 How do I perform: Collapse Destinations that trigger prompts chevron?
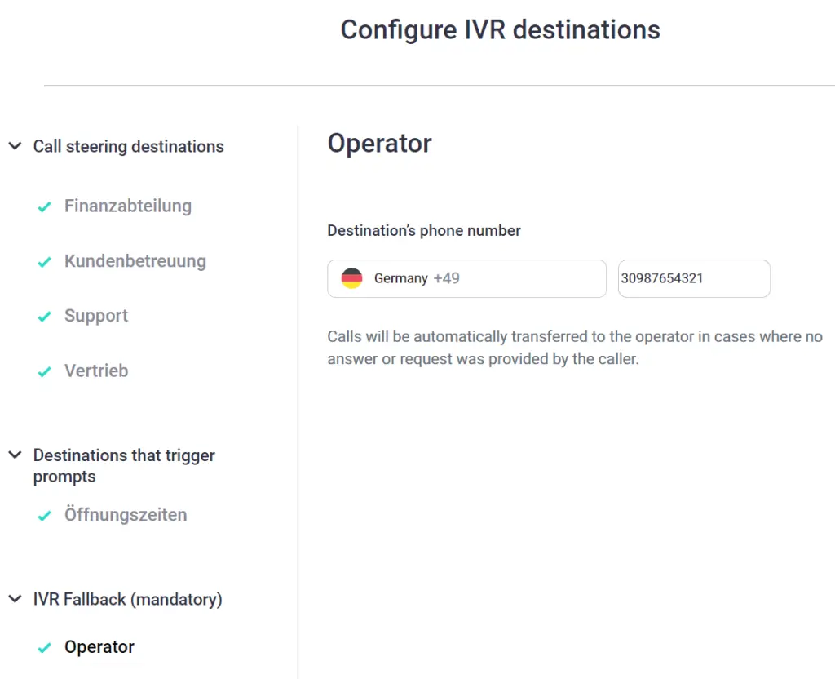15,455
